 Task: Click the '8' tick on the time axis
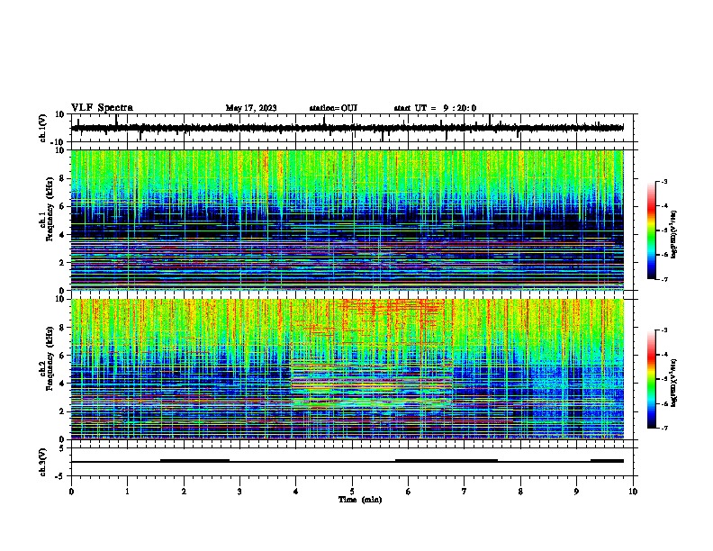click(x=520, y=492)
